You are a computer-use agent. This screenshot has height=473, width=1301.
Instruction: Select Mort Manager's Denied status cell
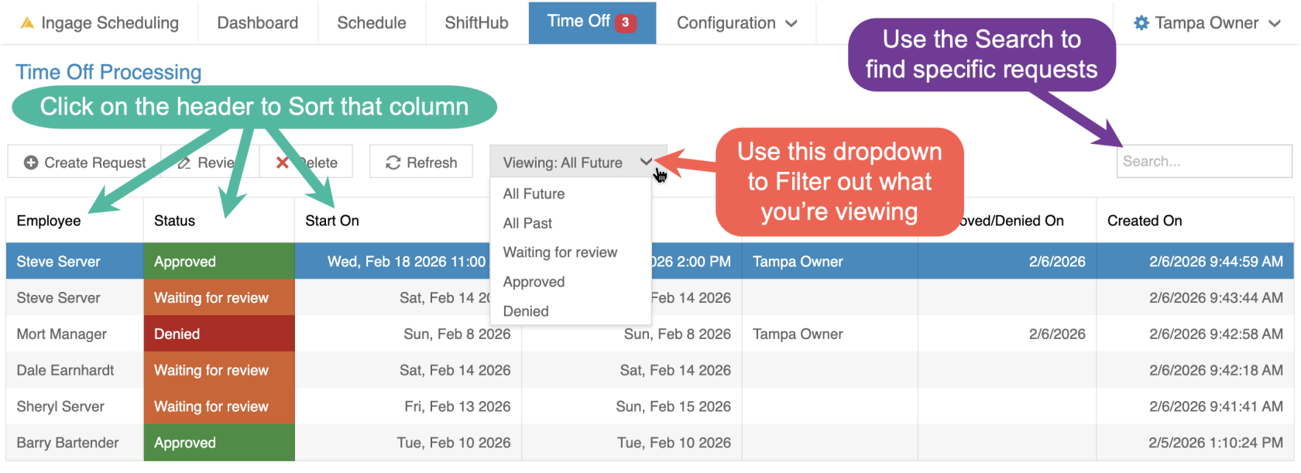[x=219, y=334]
